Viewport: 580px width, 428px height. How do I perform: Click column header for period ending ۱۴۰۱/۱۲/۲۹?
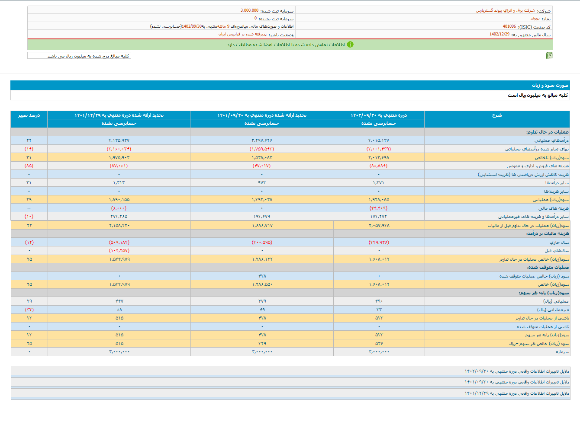pyautogui.click(x=119, y=115)
